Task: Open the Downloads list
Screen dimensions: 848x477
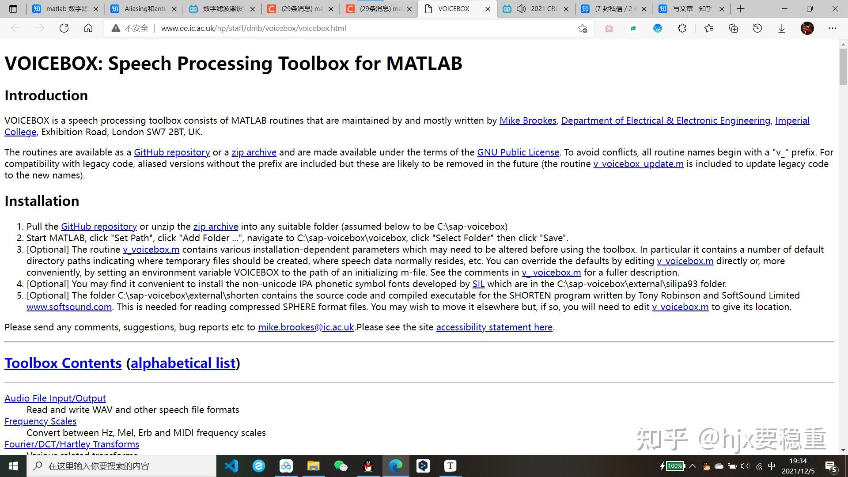Action: [781, 28]
